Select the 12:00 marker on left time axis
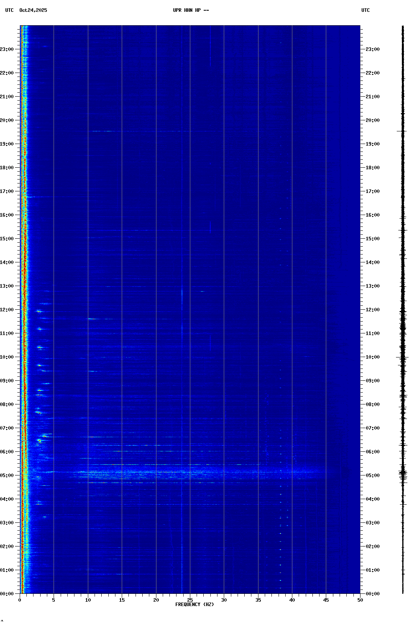The image size is (420, 625). pos(7,310)
